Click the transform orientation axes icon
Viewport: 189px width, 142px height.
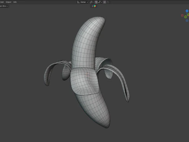pyautogui.click(x=78, y=2)
